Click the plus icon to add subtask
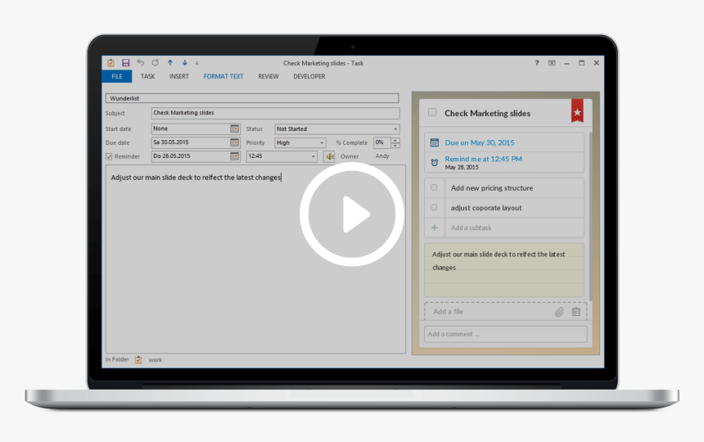The width and height of the screenshot is (704, 442). [x=434, y=228]
